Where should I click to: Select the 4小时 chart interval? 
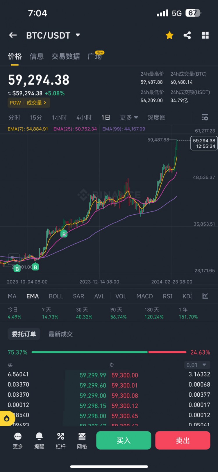(84, 117)
